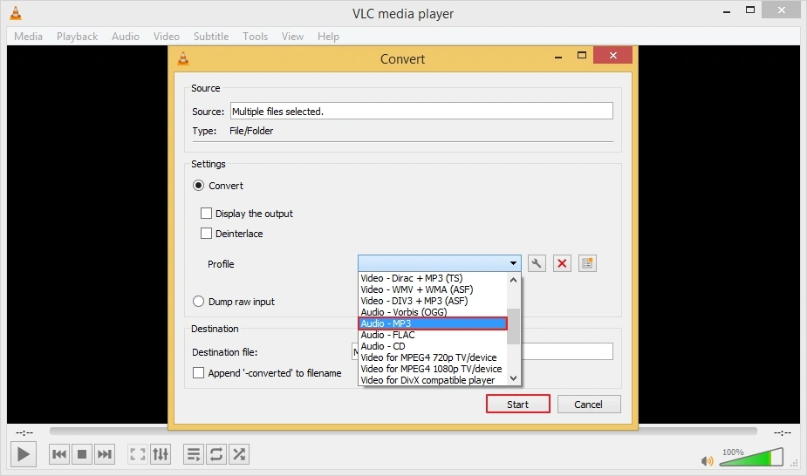Click the VLC cone icon in Convert title bar
Screen dimensions: 807x476
coord(183,58)
